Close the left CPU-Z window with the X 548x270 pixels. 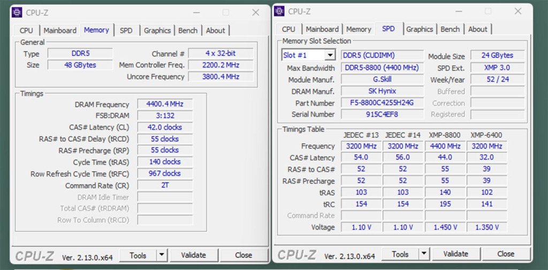tap(256, 13)
